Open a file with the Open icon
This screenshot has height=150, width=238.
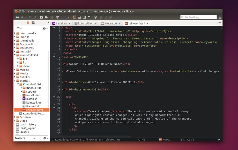tap(46, 17)
